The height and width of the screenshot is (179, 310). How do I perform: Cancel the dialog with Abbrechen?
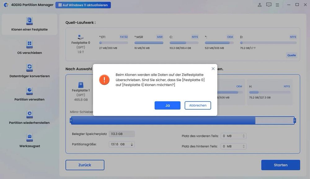coord(198,105)
